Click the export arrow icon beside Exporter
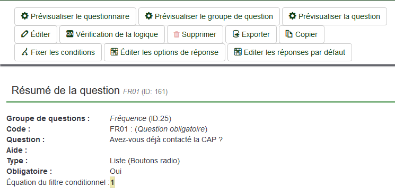The width and height of the screenshot is (395, 196). coord(236,34)
